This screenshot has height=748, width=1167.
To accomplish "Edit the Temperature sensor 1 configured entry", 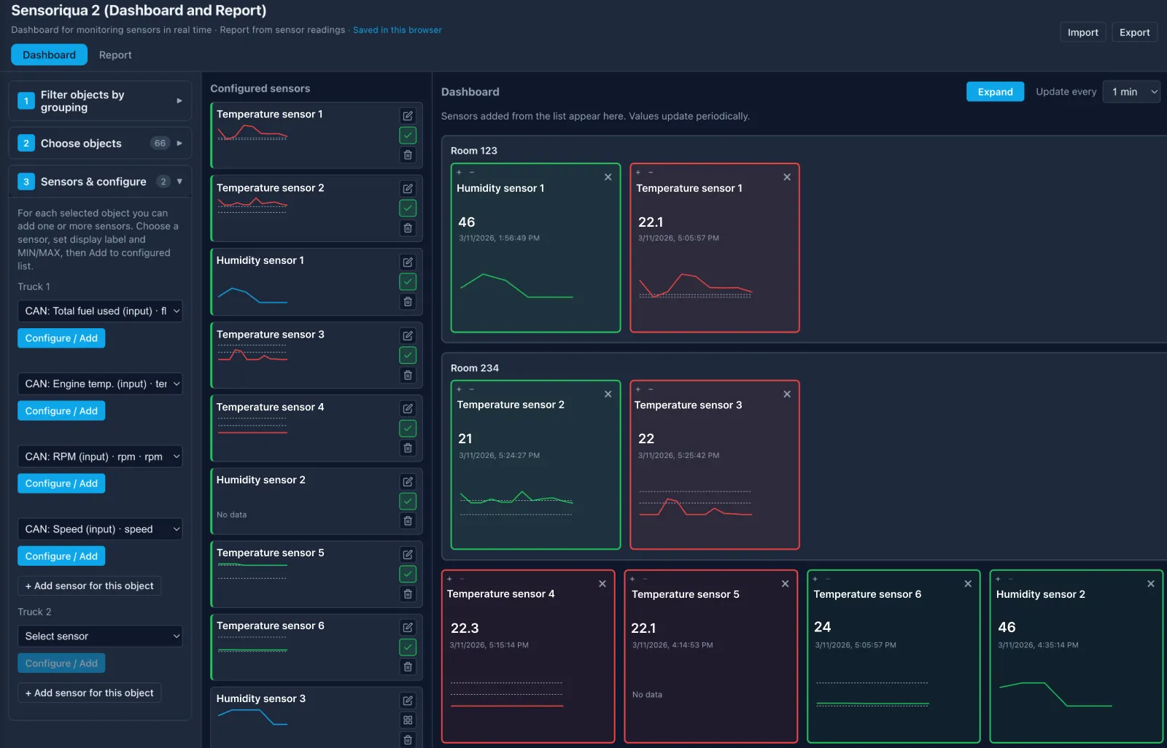I will pyautogui.click(x=407, y=116).
